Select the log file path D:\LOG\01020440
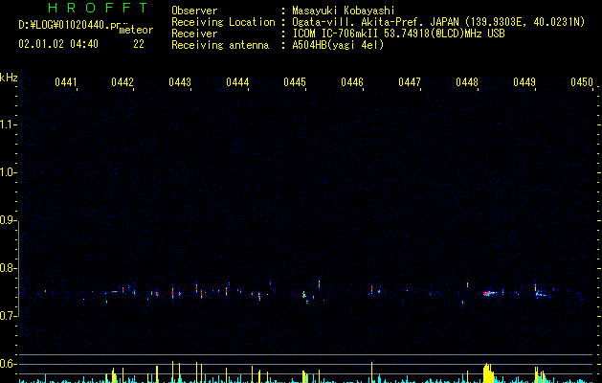Viewport: 602px width, 383px height. 69,25
